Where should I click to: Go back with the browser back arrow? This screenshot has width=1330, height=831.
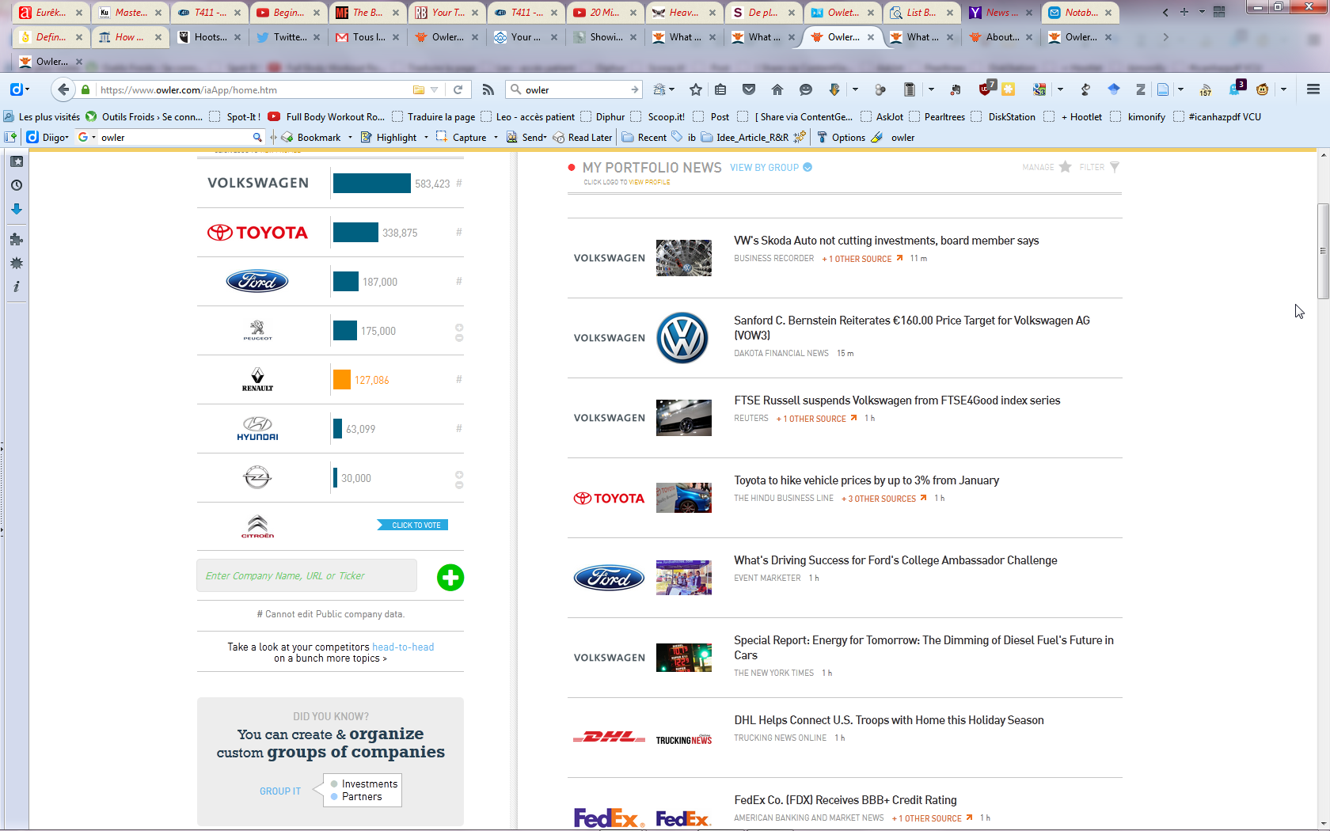tap(63, 89)
